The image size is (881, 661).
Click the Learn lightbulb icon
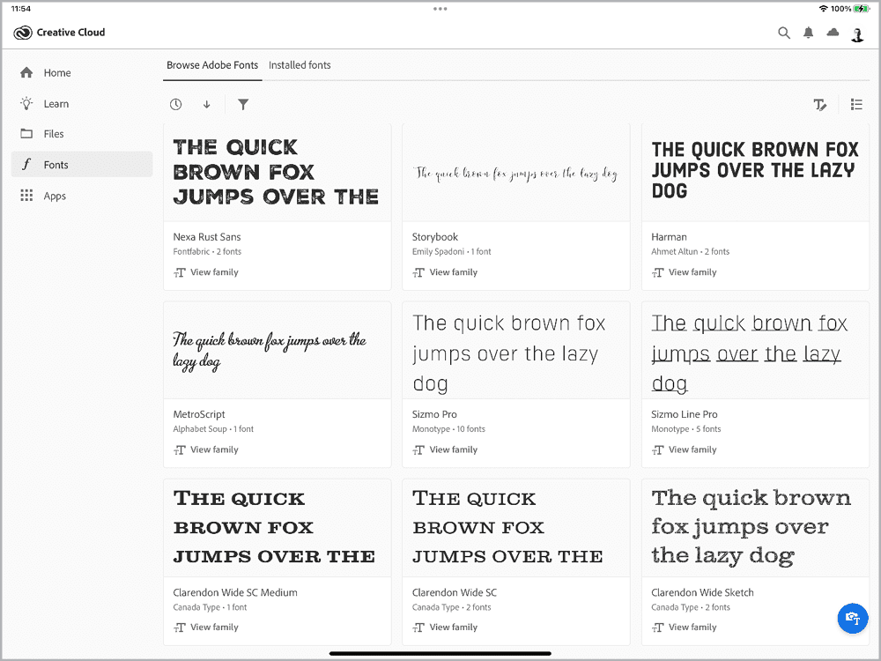(26, 103)
